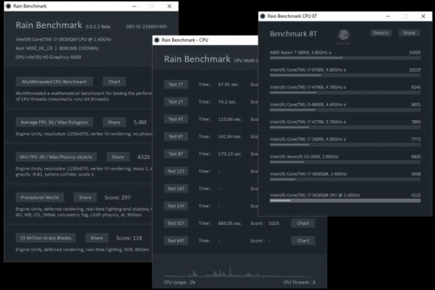Click the AMD Ryzen 7 1800X score bar
The image size is (435, 290).
point(345,58)
